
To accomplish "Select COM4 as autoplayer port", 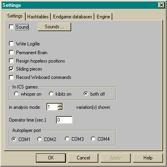I will (x=93, y=139).
